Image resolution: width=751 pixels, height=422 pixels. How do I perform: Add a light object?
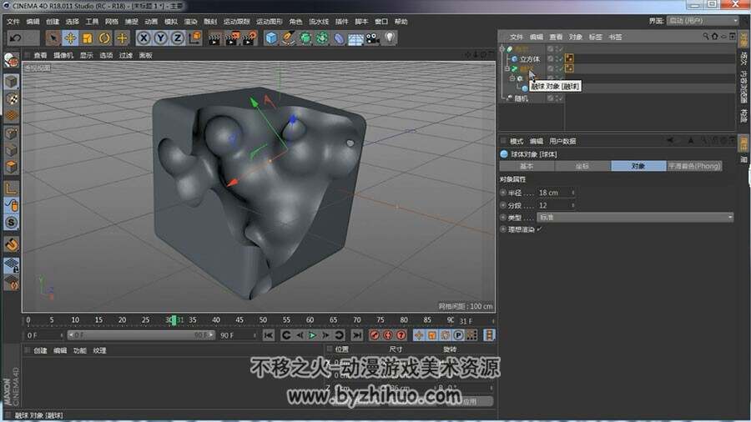coord(390,38)
